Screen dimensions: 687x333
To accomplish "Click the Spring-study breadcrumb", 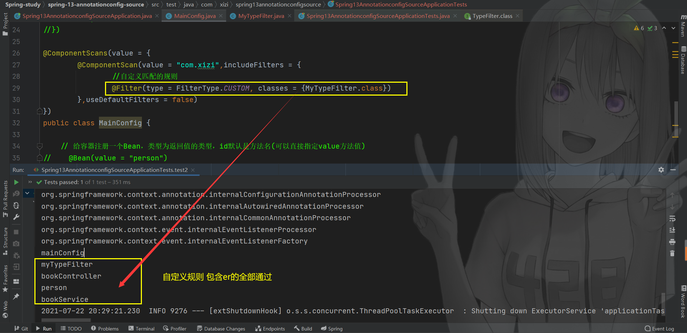I will point(23,4).
